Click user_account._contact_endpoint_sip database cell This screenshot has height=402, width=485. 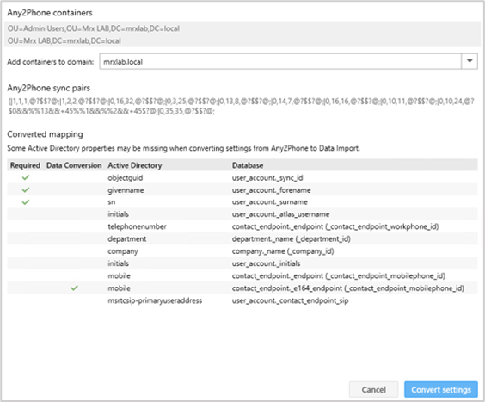pos(290,300)
